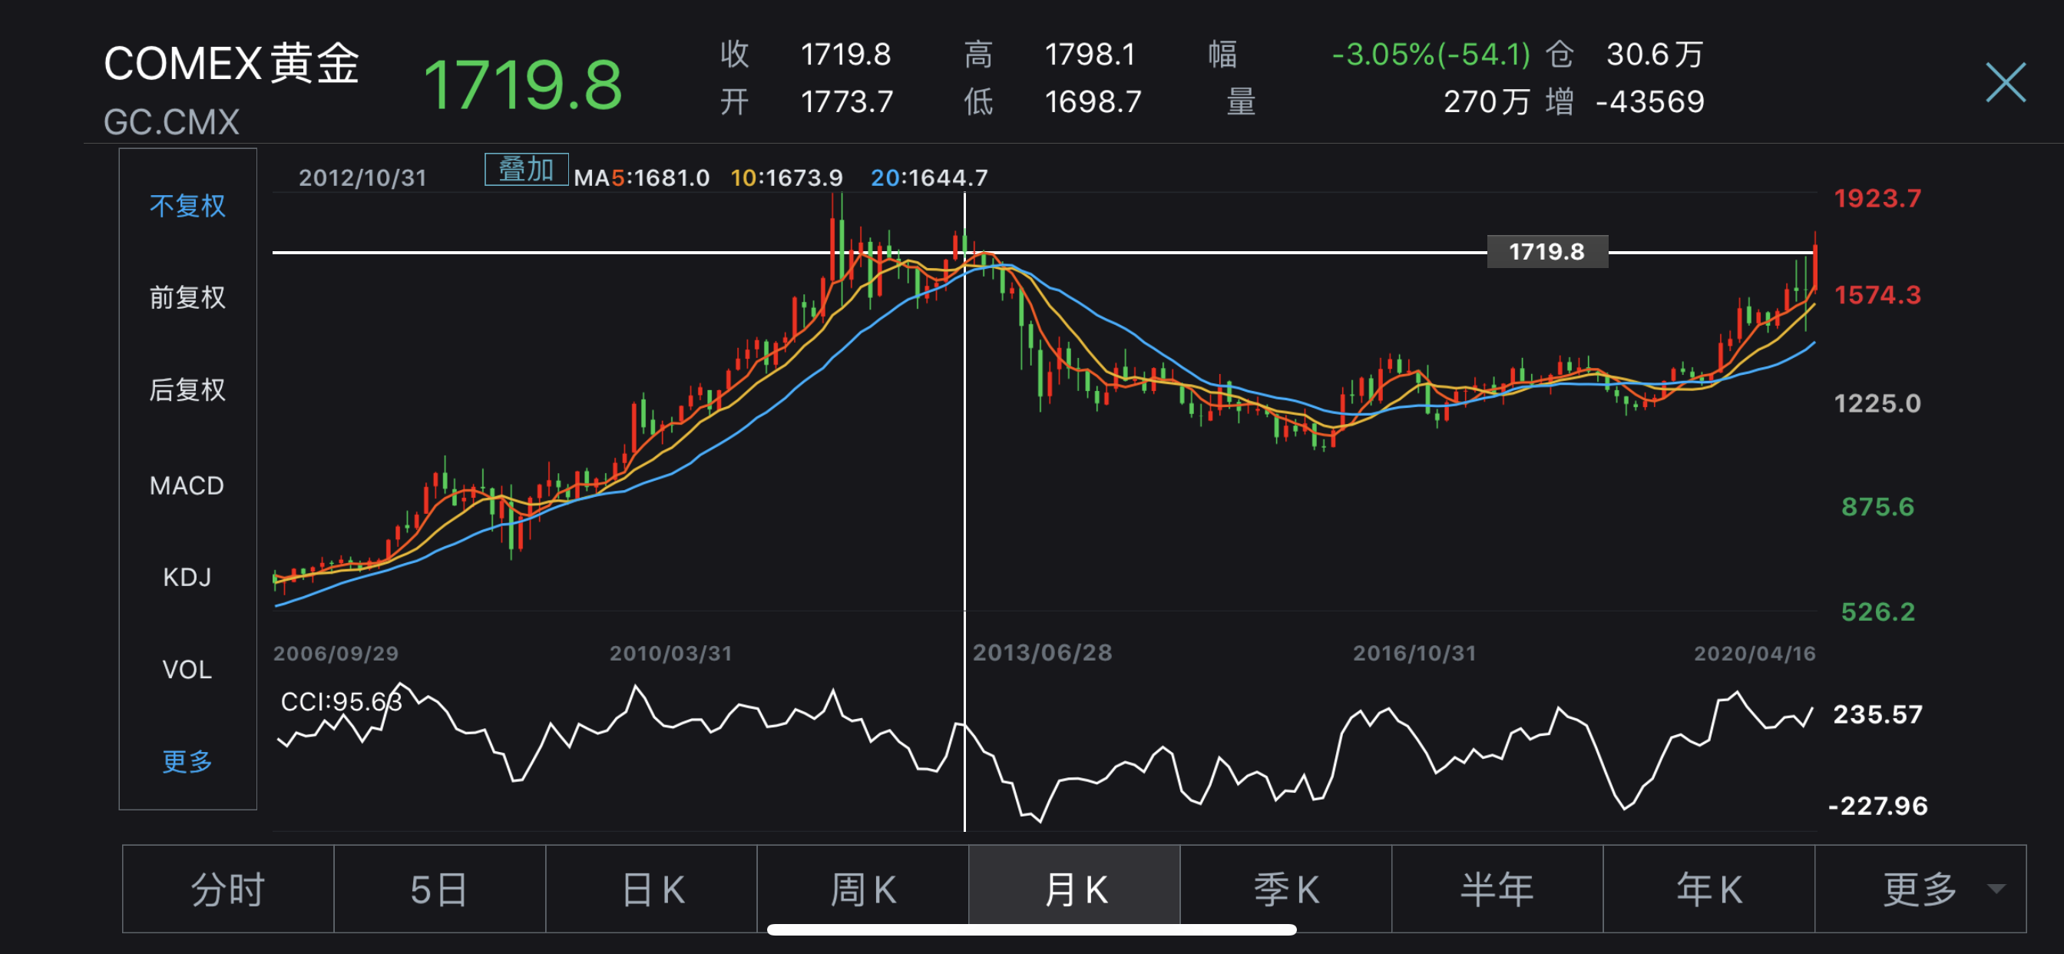Click the 235.57 CCI axis label
This screenshot has width=2064, height=954.
[x=1877, y=714]
